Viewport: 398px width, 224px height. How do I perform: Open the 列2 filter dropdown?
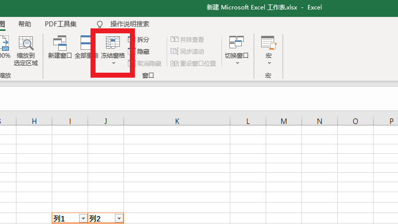[x=118, y=219]
